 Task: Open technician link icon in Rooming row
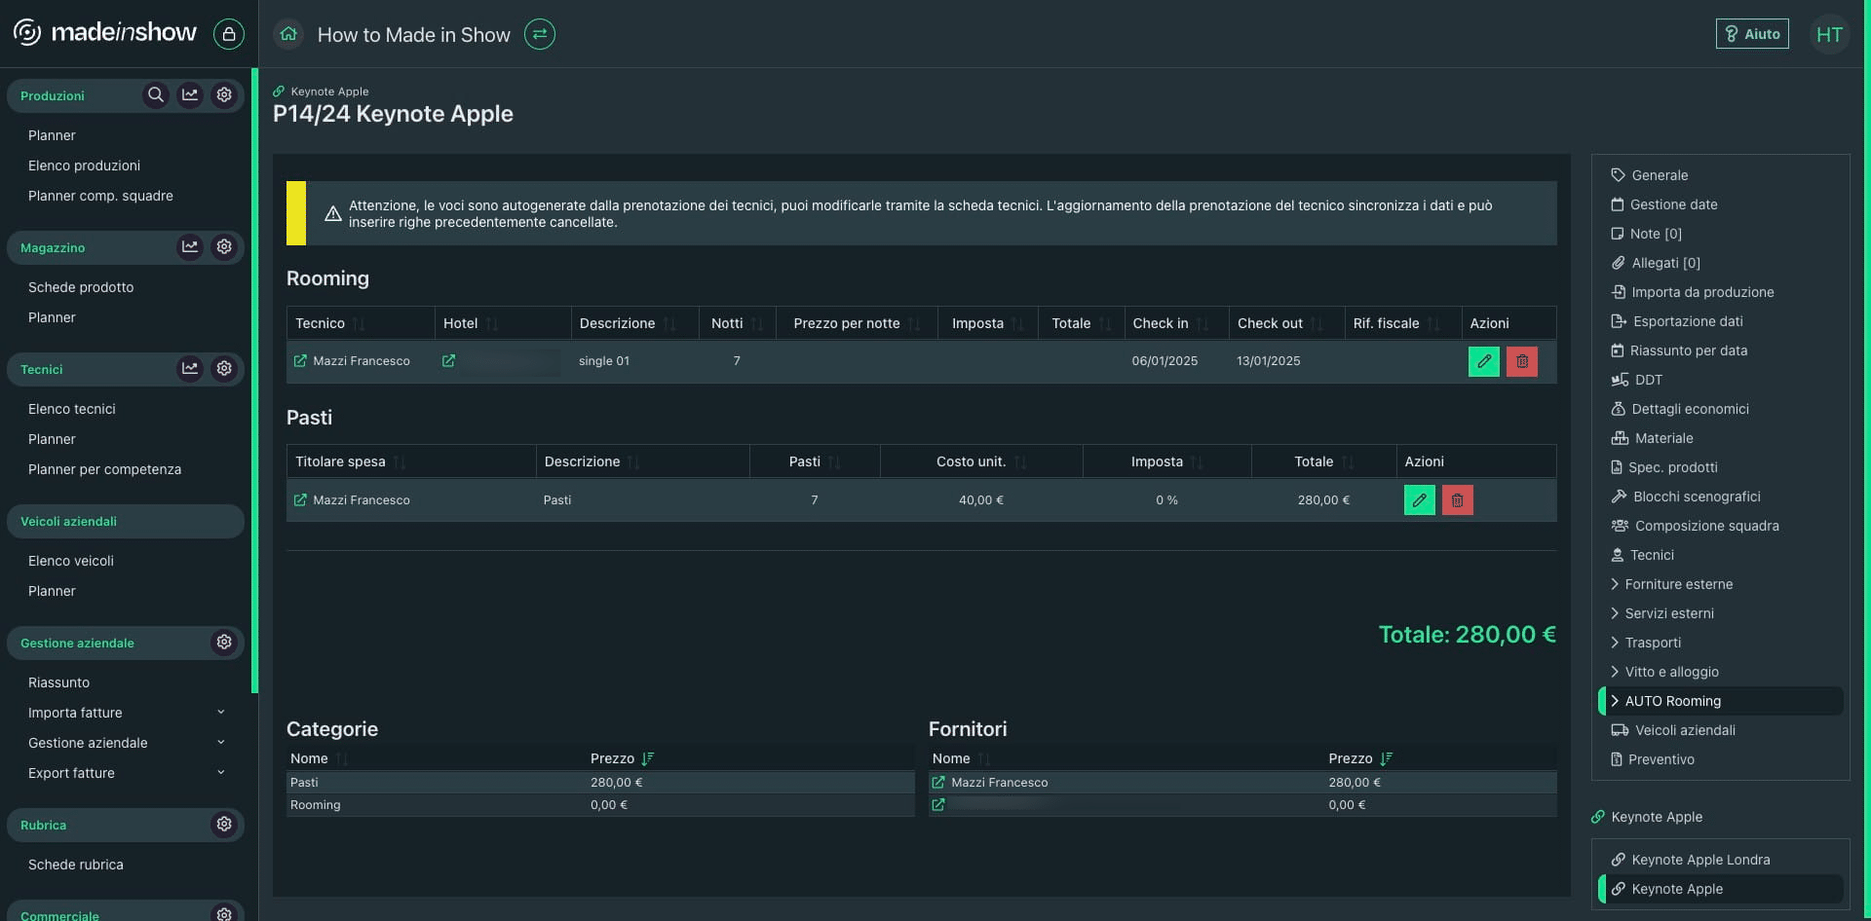coord(300,361)
